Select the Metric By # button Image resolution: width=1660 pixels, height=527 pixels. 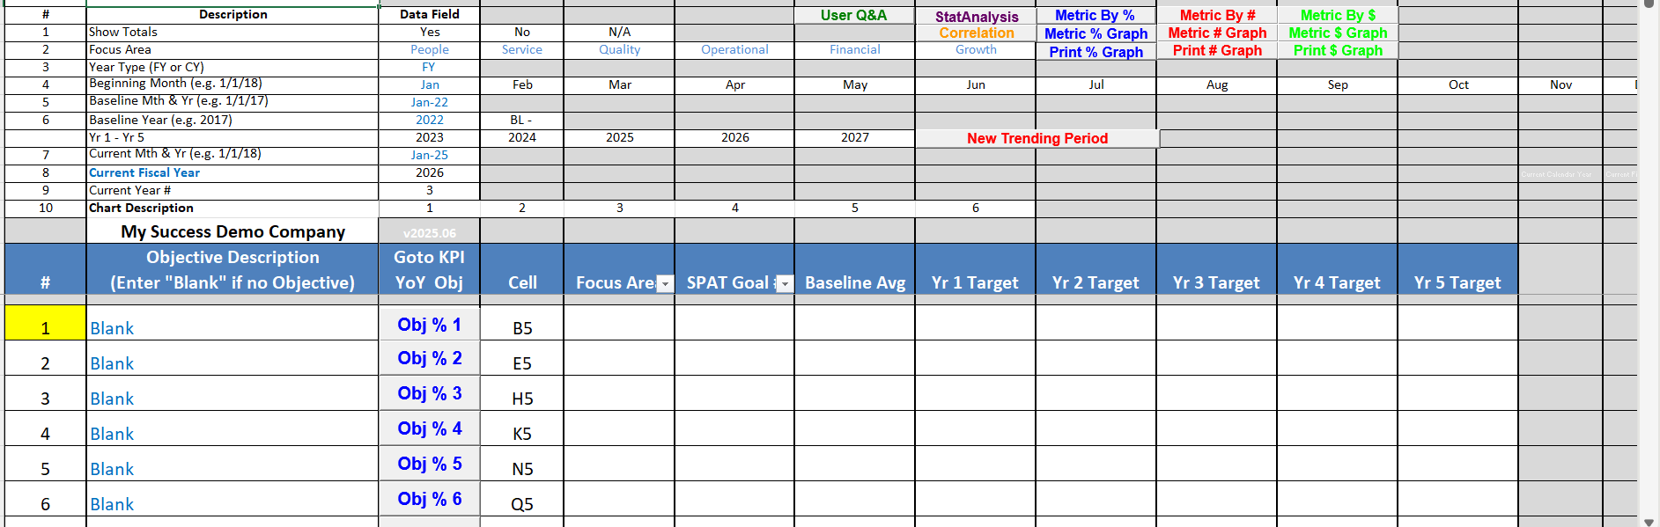[x=1217, y=15]
